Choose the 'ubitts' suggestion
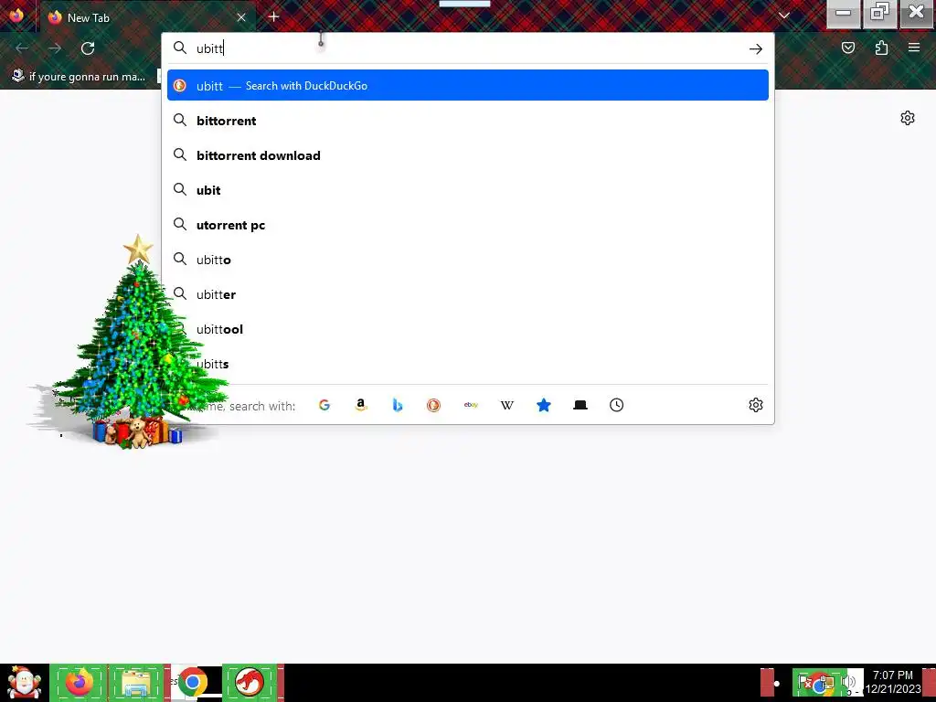 coord(467,364)
